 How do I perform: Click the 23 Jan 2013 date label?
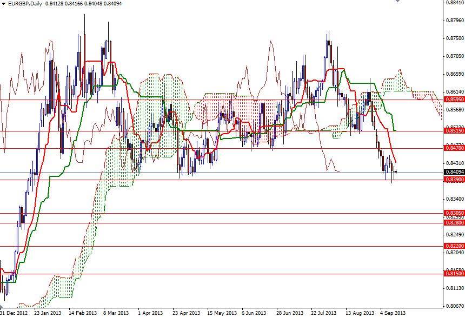(48, 313)
